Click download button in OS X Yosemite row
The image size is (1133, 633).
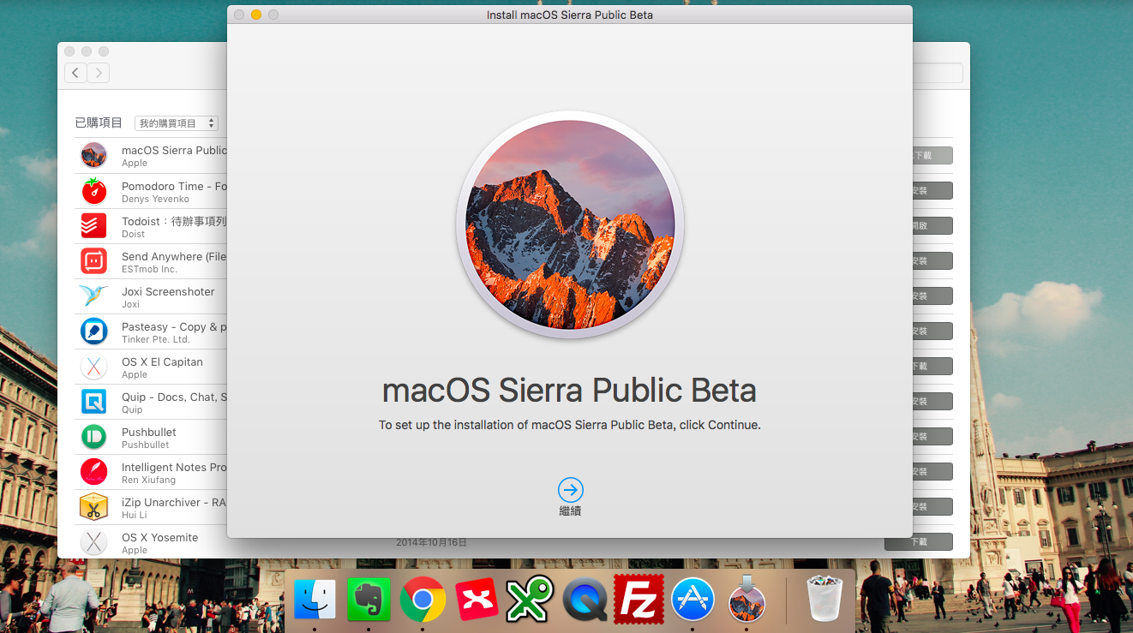(919, 542)
